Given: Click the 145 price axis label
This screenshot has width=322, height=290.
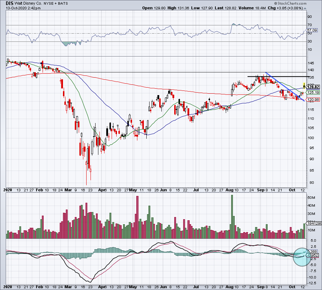Looking at the screenshot, I should pyautogui.click(x=311, y=63).
